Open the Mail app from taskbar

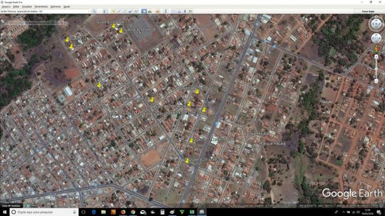tap(143, 212)
